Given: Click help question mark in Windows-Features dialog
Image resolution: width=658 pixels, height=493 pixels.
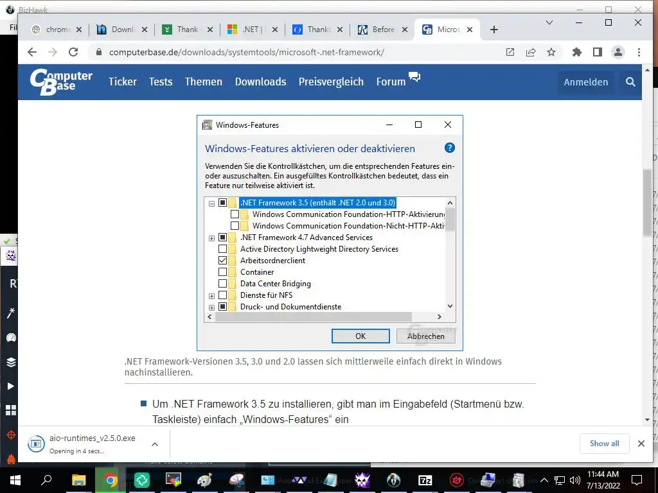Looking at the screenshot, I should pos(449,148).
